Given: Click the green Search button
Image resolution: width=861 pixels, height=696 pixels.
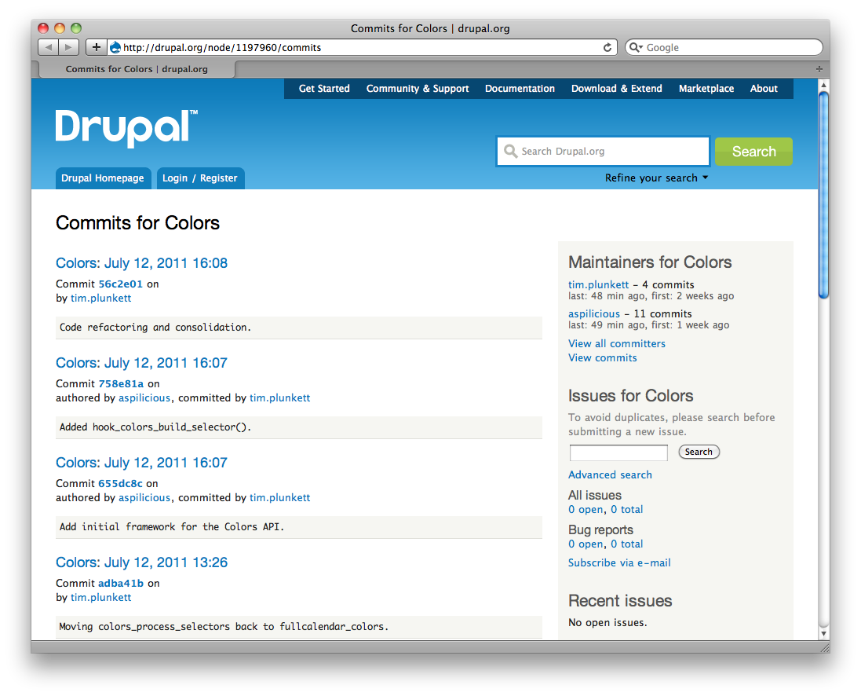Looking at the screenshot, I should 753,151.
